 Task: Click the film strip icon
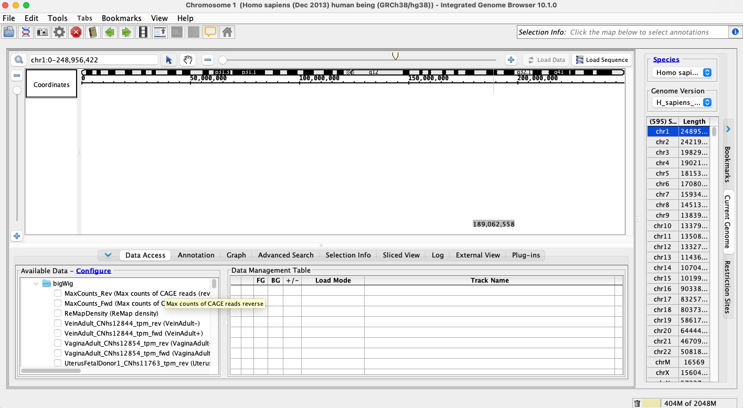tap(143, 32)
